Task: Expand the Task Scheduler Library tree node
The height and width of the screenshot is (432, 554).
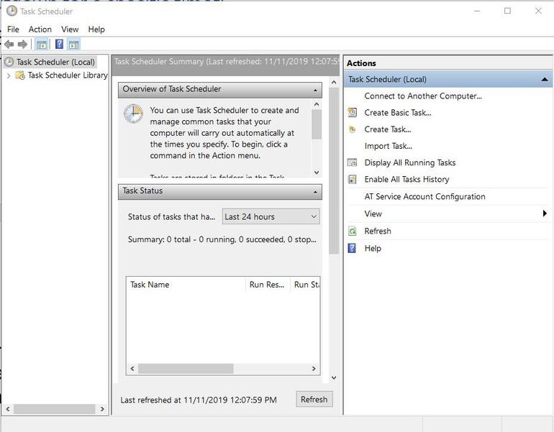Action: click(x=9, y=75)
